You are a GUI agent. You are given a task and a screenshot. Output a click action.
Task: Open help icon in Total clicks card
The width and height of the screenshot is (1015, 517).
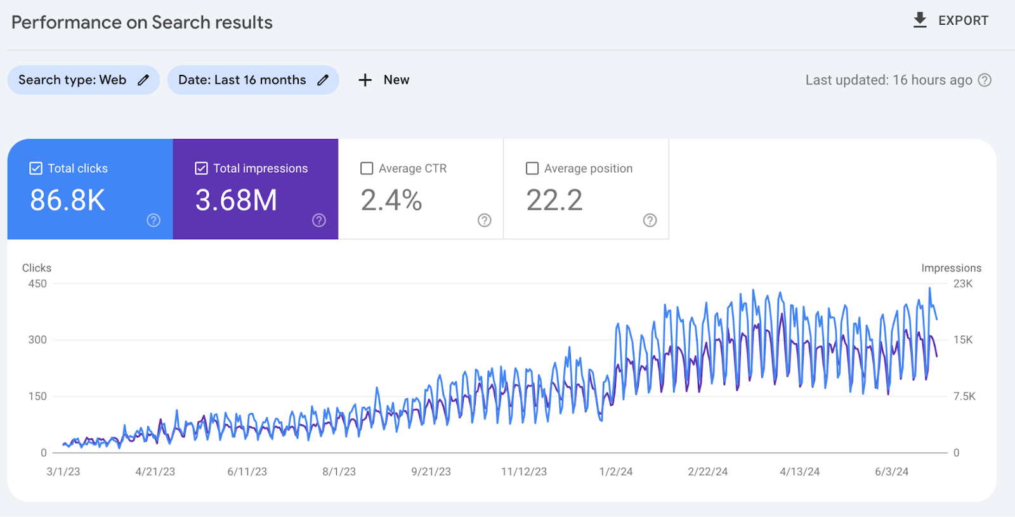154,220
